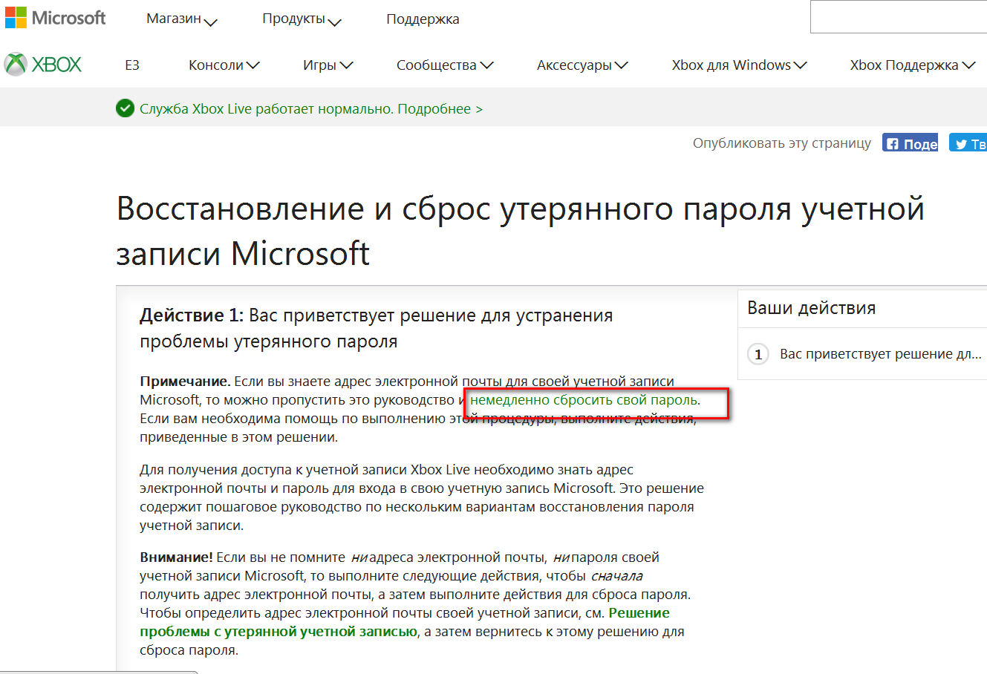This screenshot has width=987, height=674.
Task: Follow link немедленно сбросить свой пароль
Action: [x=584, y=400]
